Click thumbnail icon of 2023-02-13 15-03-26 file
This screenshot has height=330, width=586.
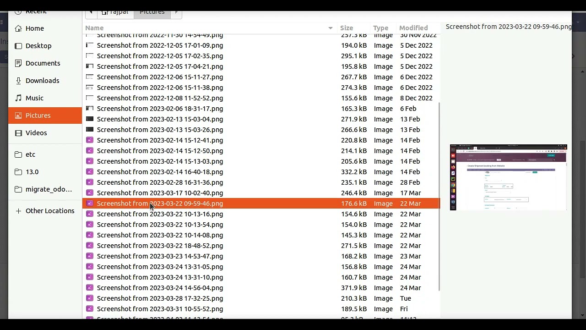click(90, 130)
